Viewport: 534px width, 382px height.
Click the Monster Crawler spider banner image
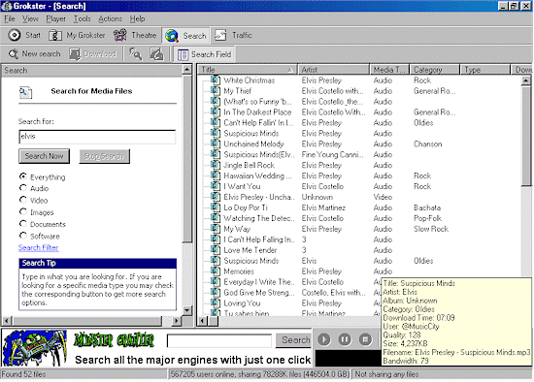click(x=34, y=348)
